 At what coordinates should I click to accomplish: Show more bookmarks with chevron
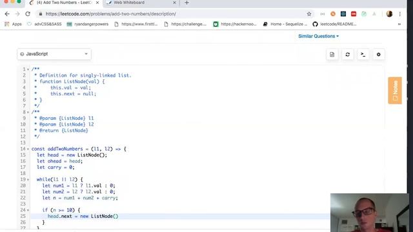click(399, 24)
